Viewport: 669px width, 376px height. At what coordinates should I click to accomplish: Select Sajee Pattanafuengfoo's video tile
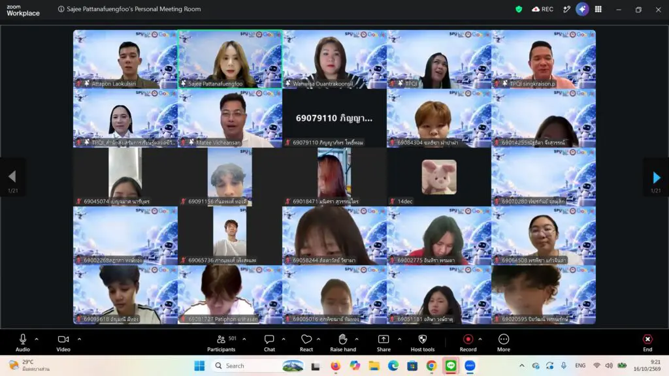(230, 59)
